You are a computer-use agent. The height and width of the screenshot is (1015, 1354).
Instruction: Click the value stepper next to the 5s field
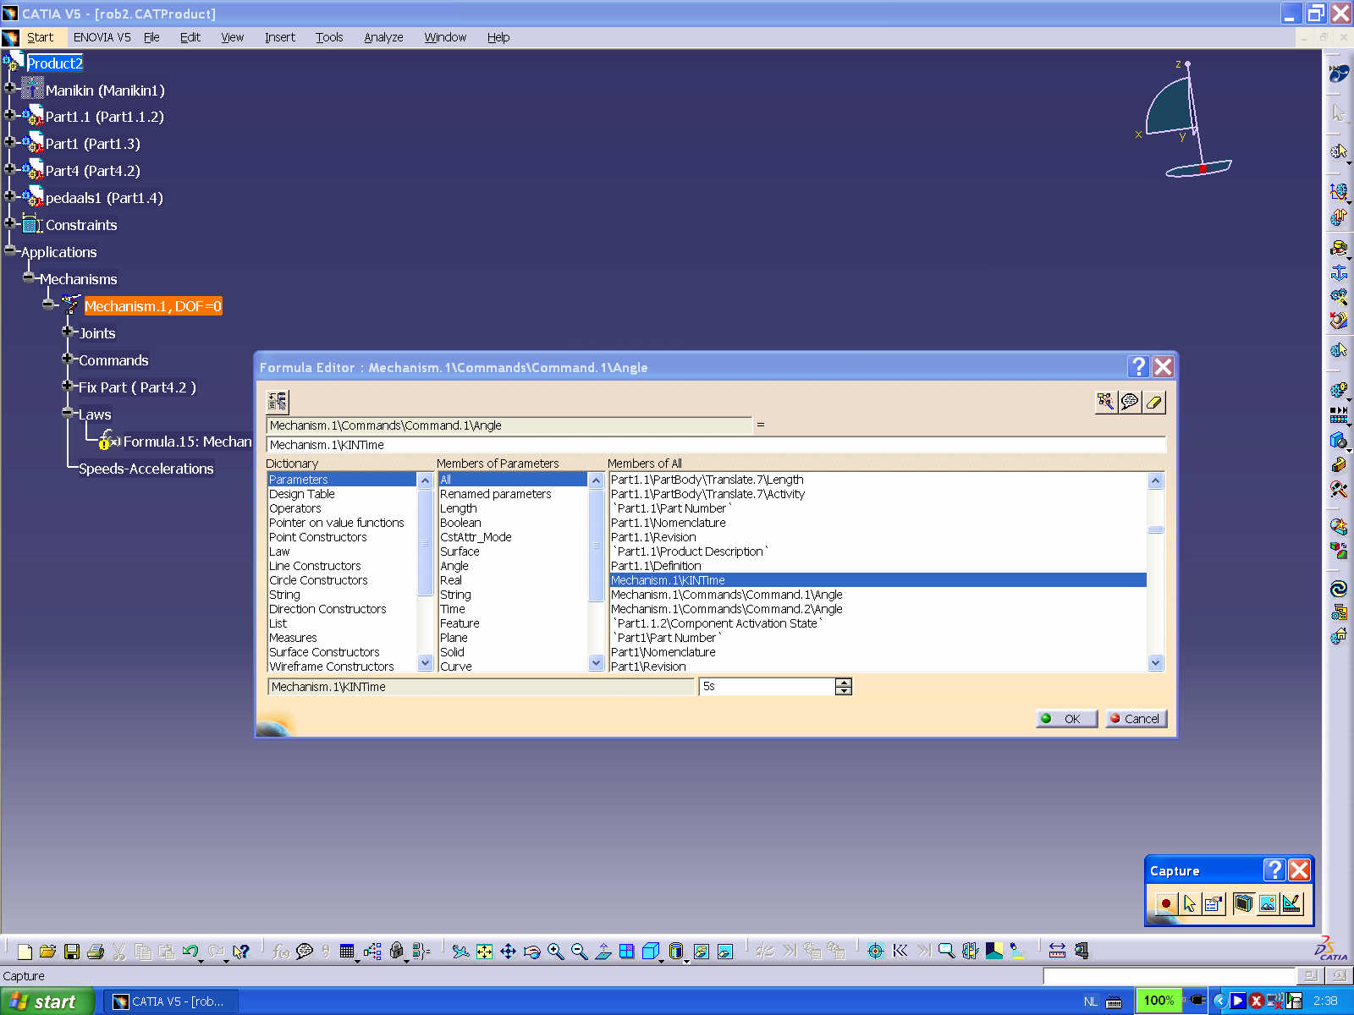click(844, 687)
